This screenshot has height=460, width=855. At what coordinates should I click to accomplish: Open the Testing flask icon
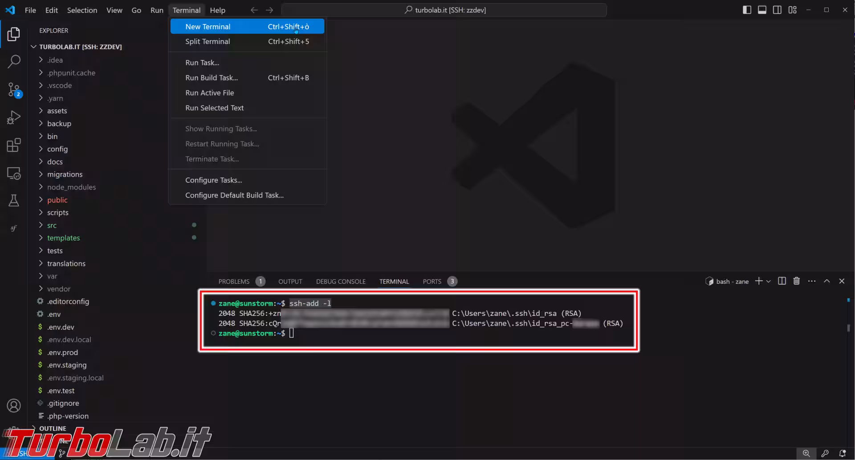coord(14,201)
